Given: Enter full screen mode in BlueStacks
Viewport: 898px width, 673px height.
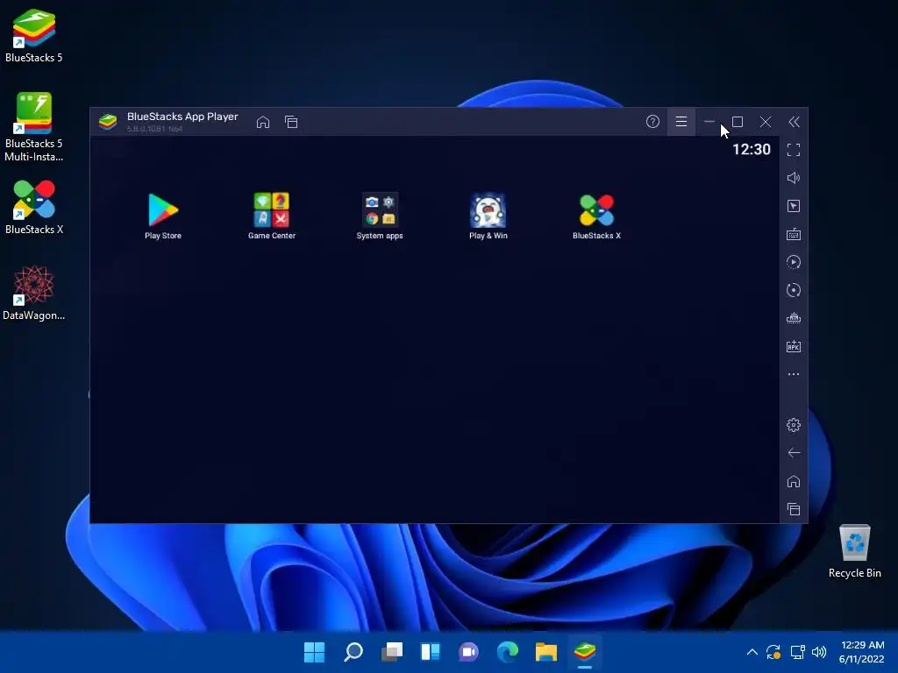Looking at the screenshot, I should point(793,150).
